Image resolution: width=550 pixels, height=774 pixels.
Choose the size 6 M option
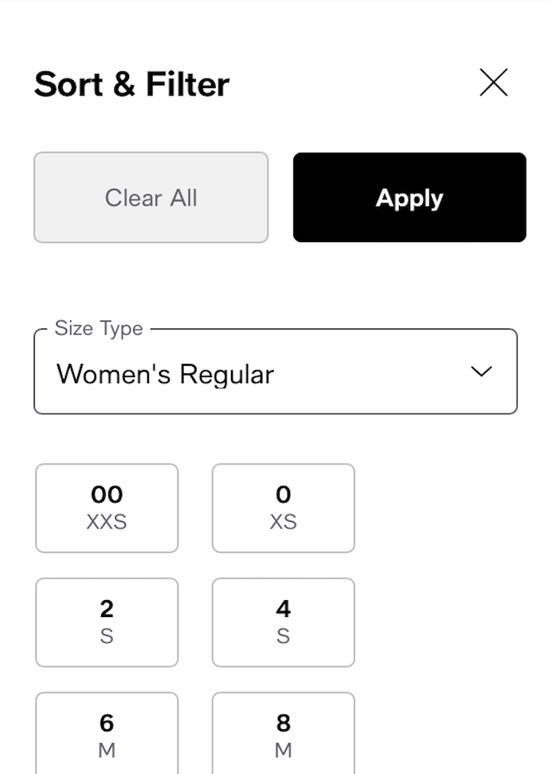coord(107,734)
